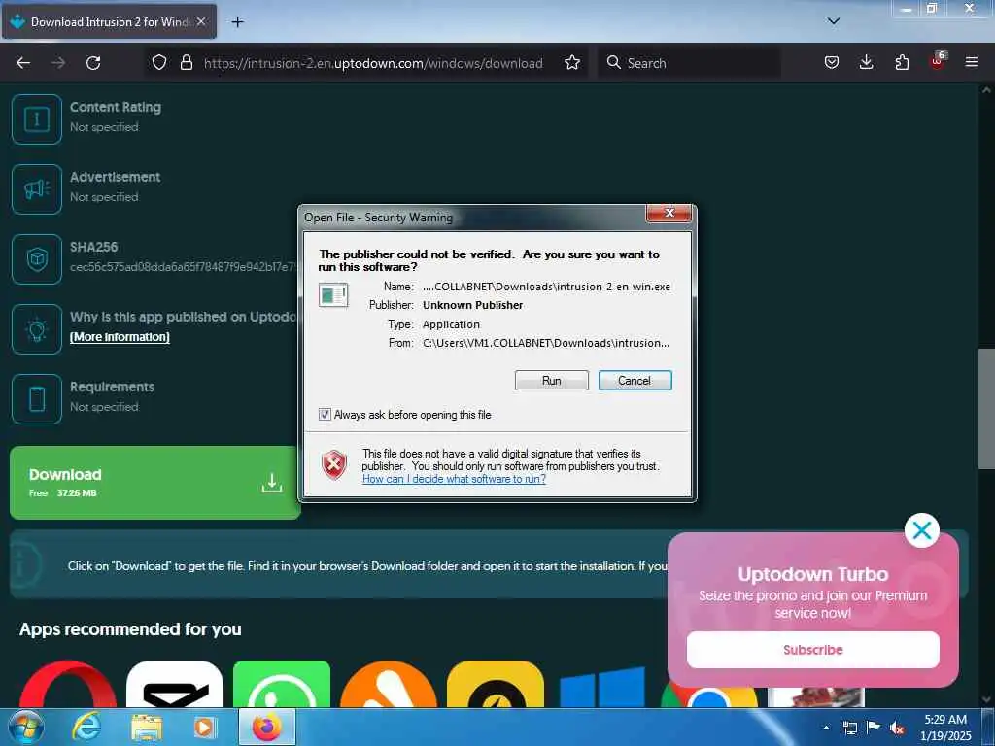
Task: Open 'How can I decide what software to run?' link
Action: point(454,479)
